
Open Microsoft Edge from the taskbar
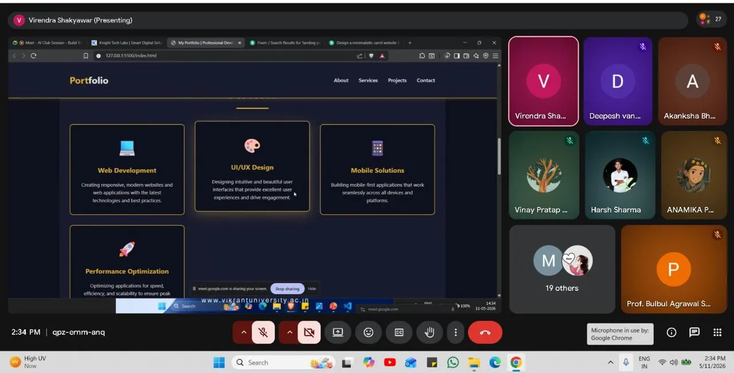[495, 362]
